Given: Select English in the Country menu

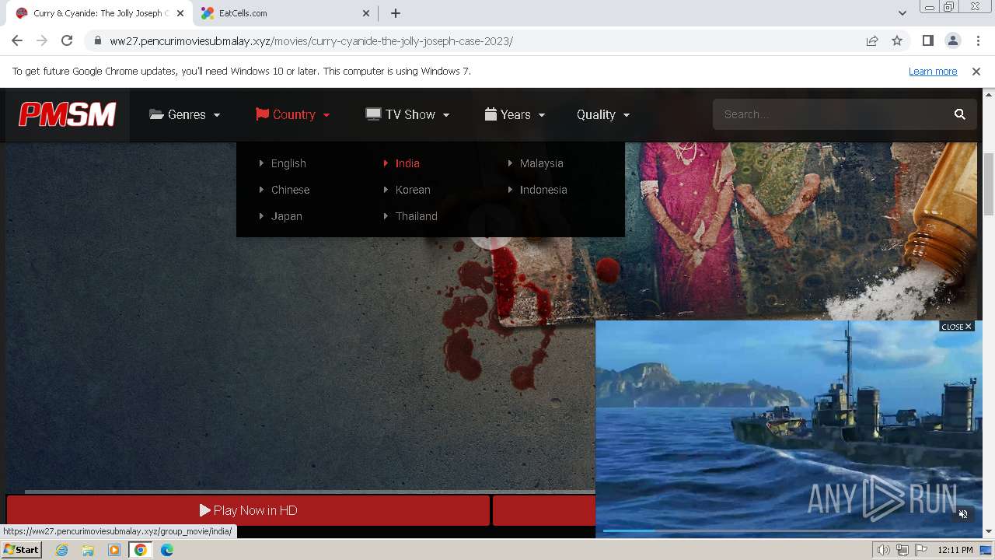Looking at the screenshot, I should pyautogui.click(x=288, y=163).
